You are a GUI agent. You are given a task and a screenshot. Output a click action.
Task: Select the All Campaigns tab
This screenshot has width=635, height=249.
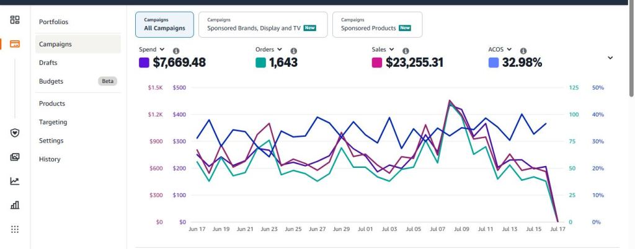pyautogui.click(x=164, y=25)
